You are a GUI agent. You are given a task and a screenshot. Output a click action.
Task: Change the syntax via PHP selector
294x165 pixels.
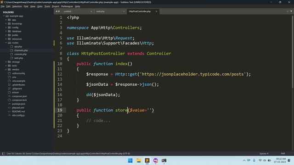tap(283, 154)
